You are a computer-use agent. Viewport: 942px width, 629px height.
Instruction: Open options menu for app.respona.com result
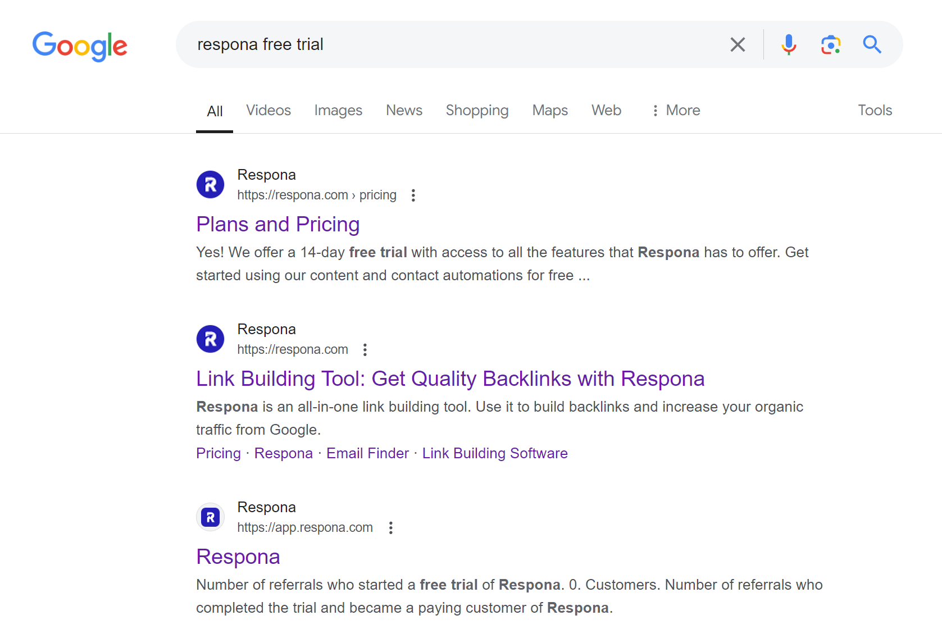[391, 528]
